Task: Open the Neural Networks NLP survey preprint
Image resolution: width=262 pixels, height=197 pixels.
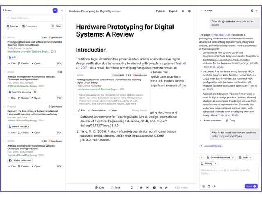Action: coord(36,133)
